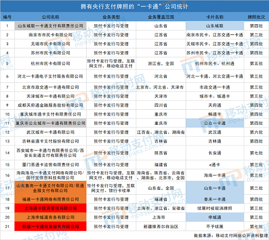Select the red 新疆一卡通商务服务有限公司 cell
This screenshot has height=240, width=269.
(51, 227)
